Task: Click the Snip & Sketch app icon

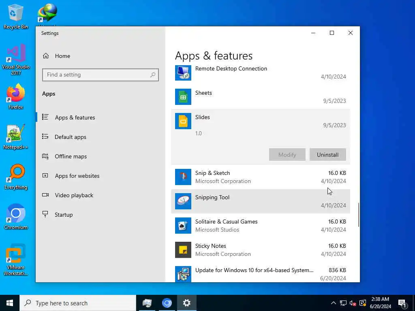Action: point(183,177)
